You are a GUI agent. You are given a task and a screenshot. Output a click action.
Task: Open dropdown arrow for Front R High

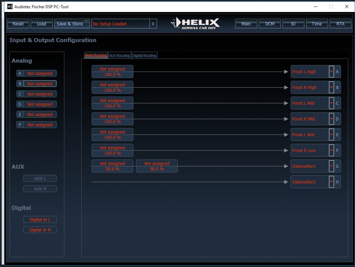[x=331, y=87]
